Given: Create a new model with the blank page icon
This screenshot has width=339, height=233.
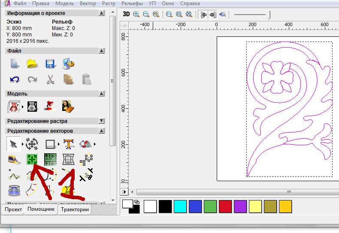Looking at the screenshot, I should pyautogui.click(x=15, y=64).
